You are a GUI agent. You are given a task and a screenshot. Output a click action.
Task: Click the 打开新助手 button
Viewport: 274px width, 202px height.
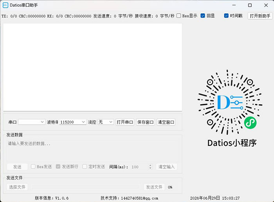point(260,16)
